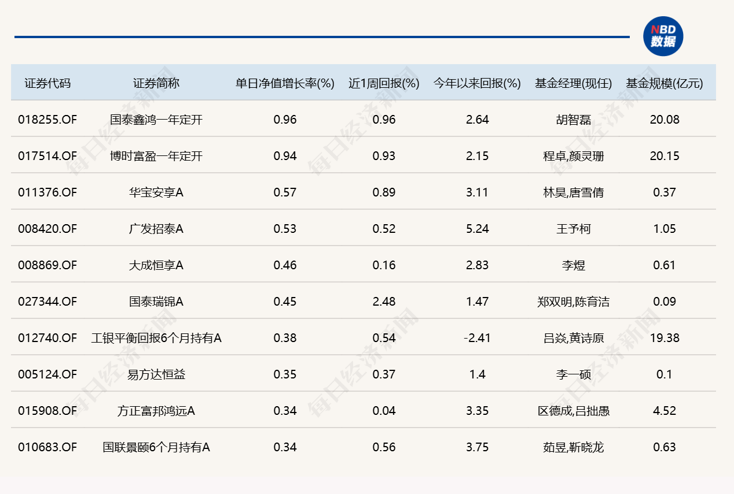This screenshot has height=494, width=734.
Task: Click fund name 方正富邦鸿远A
Action: (x=156, y=411)
